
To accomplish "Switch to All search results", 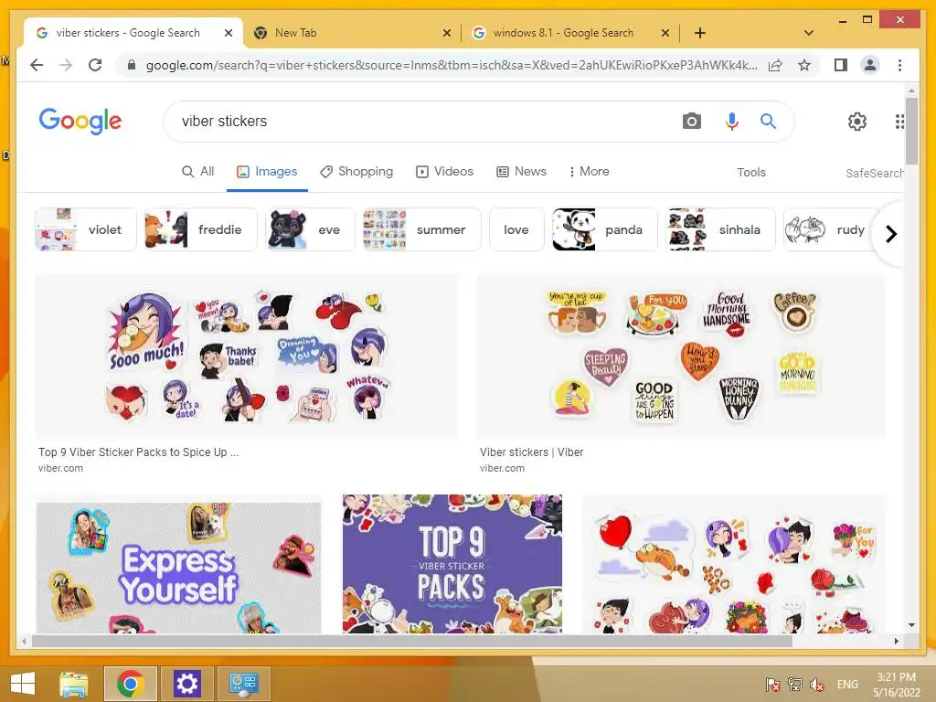I will 197,172.
